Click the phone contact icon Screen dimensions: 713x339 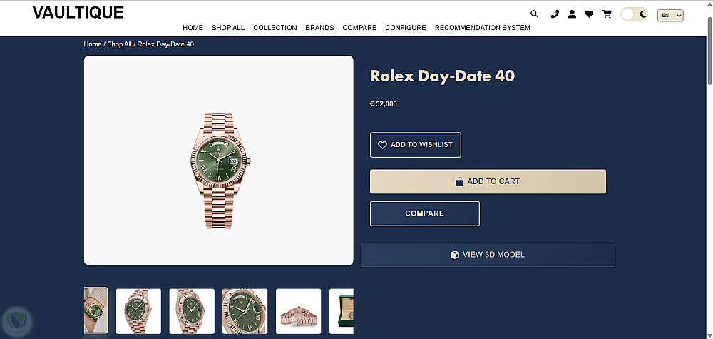[x=555, y=14]
